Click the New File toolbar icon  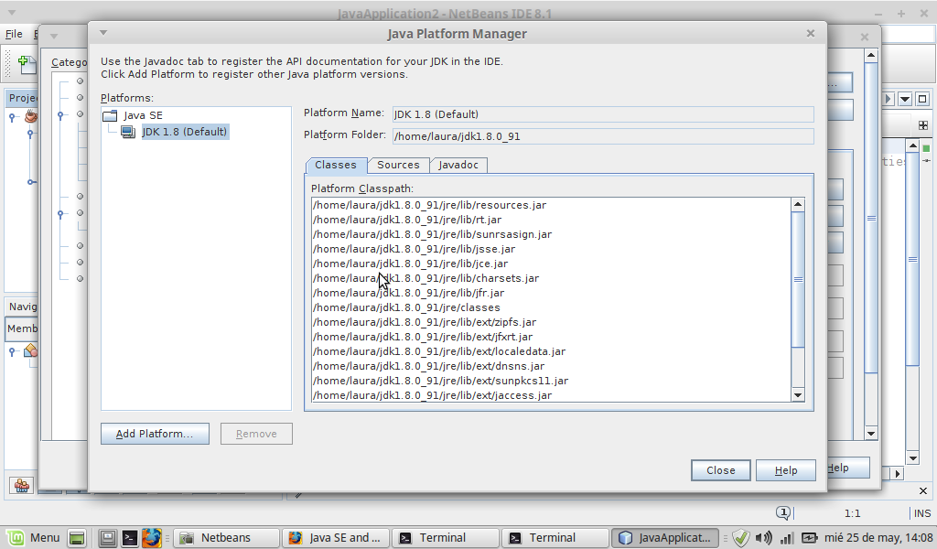pos(27,64)
